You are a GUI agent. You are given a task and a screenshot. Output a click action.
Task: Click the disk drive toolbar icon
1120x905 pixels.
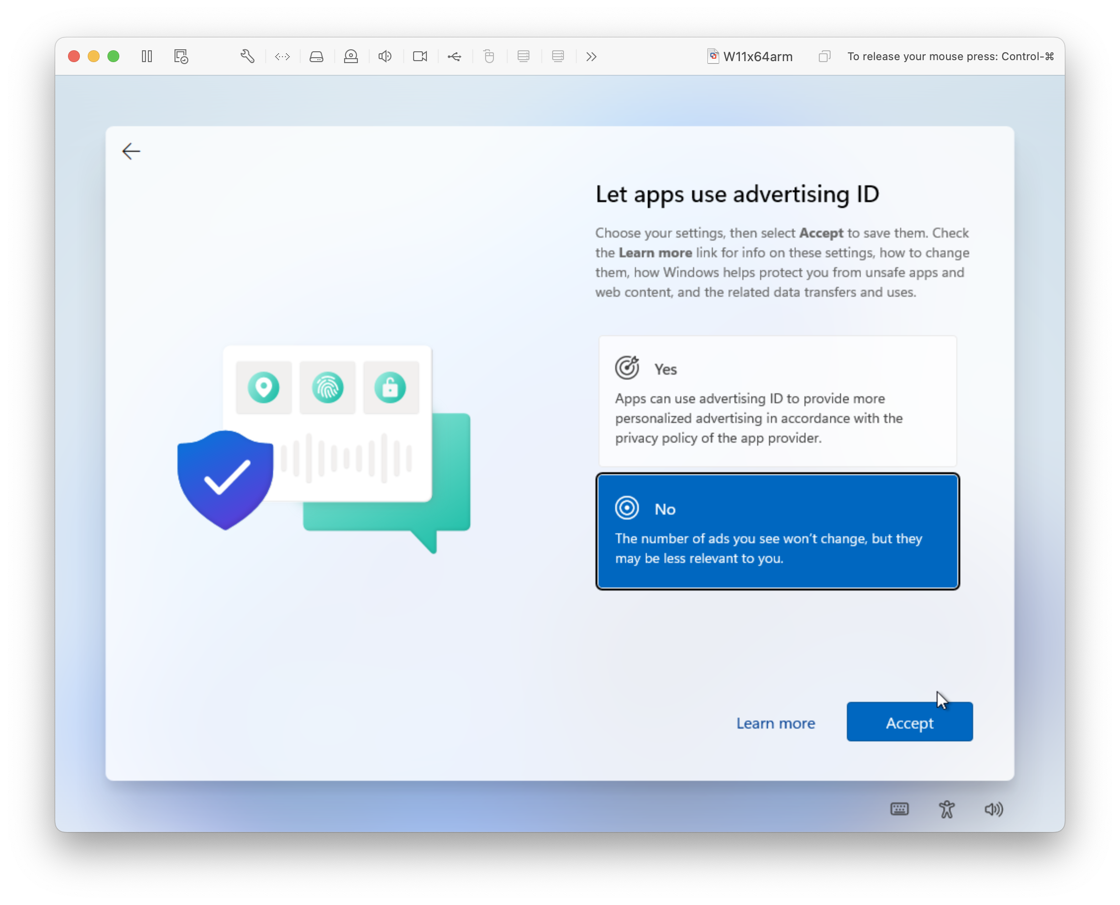(x=316, y=56)
